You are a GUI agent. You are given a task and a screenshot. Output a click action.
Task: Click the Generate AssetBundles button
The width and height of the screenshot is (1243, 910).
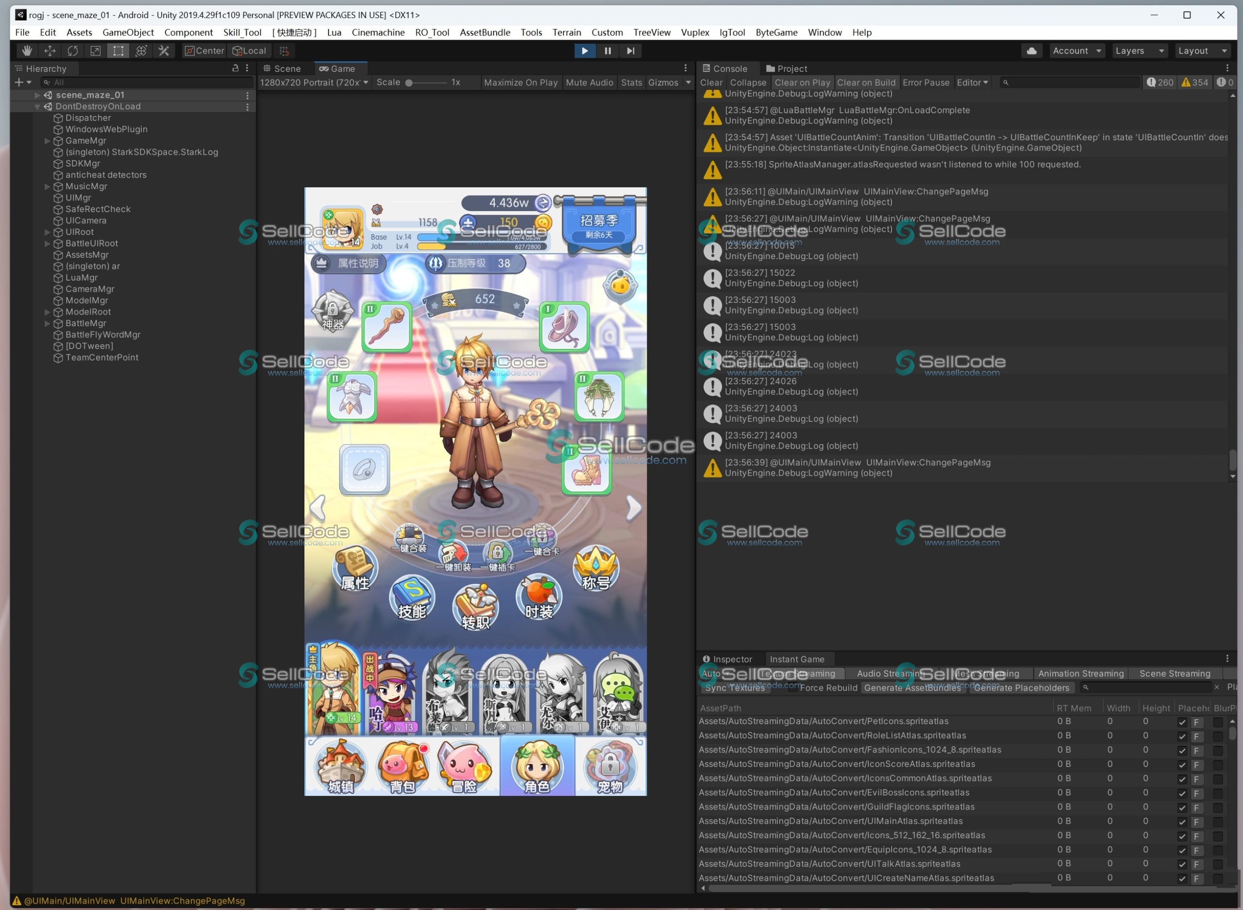(912, 687)
